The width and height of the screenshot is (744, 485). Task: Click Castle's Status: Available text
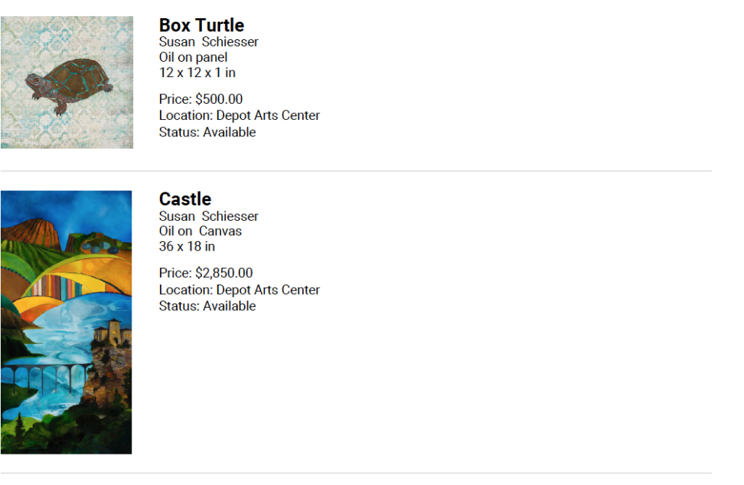click(207, 306)
